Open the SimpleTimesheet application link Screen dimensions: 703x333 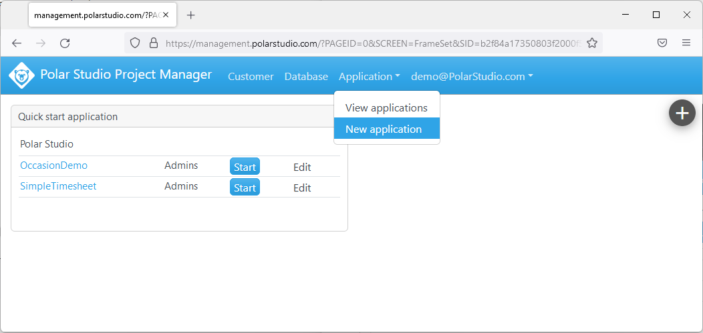coord(58,186)
